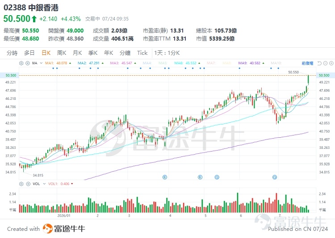This screenshot has width=335, height=238.
Task: Enable the faded MA10 line
Action: click(x=276, y=63)
